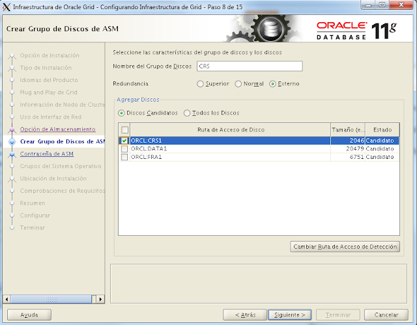Select the ORCL:DATA1 disk path cell
417x325 pixels.
click(x=230, y=148)
